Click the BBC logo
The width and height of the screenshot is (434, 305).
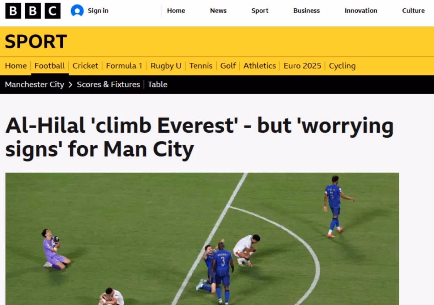tap(33, 11)
